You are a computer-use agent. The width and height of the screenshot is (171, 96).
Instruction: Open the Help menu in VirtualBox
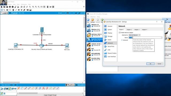[x=98, y=17]
